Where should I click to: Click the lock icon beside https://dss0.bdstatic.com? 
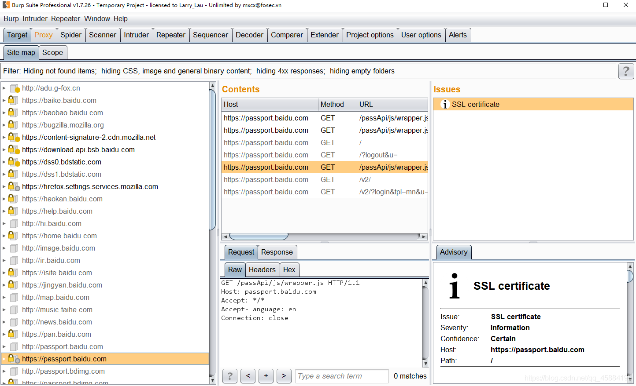(14, 162)
